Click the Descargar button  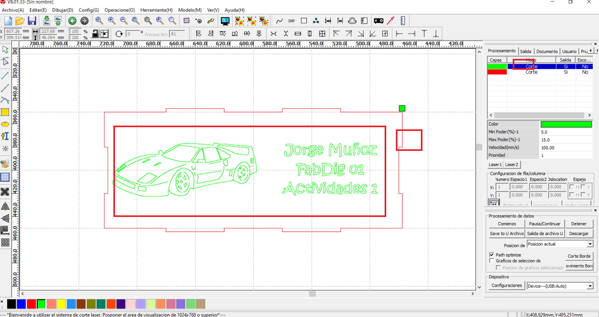[x=579, y=233]
